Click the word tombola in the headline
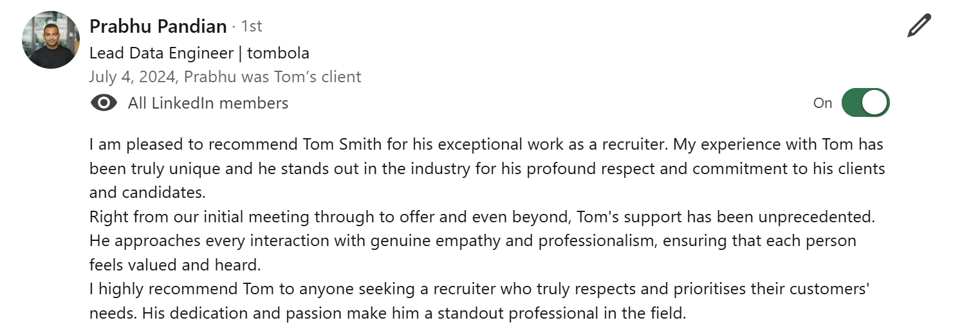953x327 pixels. pyautogui.click(x=278, y=53)
